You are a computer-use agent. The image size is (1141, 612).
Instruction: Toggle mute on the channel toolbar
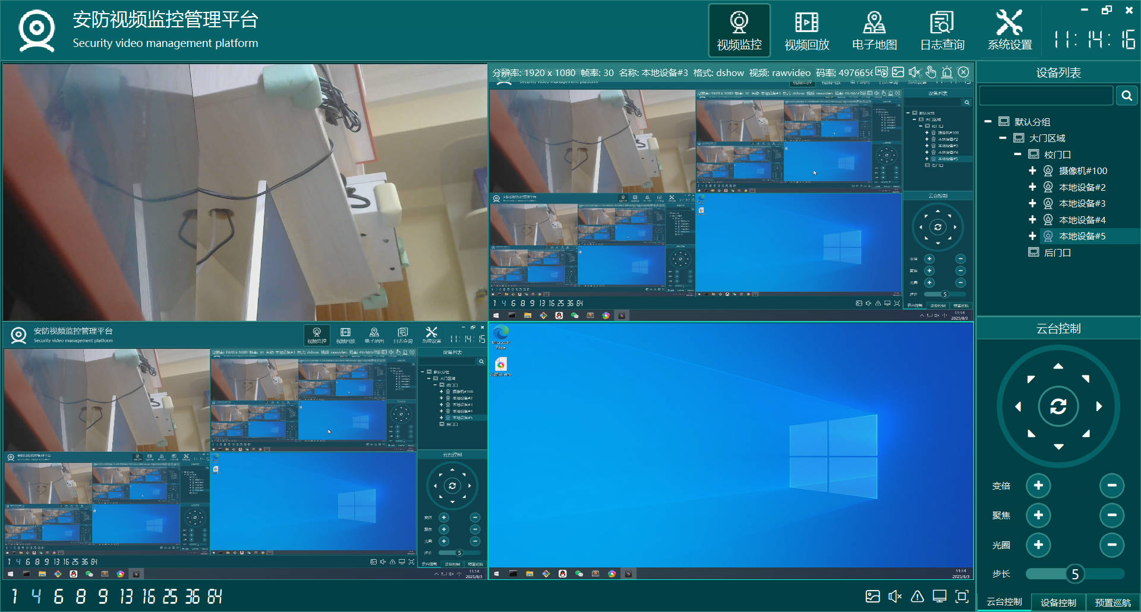(x=915, y=72)
